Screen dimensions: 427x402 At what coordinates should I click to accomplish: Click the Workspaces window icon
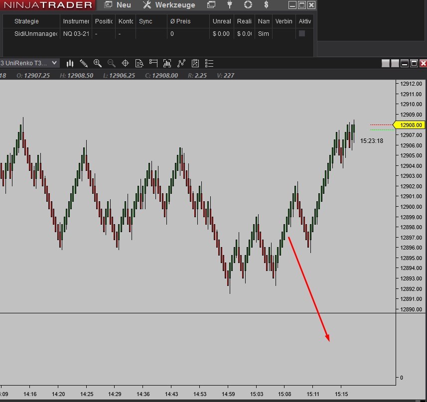(211, 5)
